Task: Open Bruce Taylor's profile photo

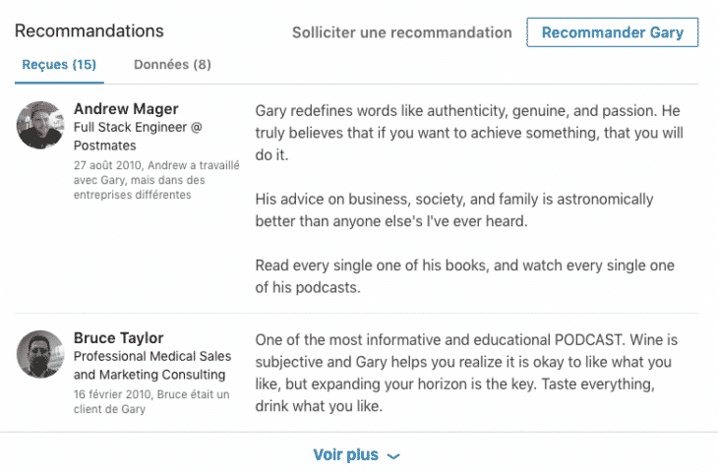Action: coord(40,355)
